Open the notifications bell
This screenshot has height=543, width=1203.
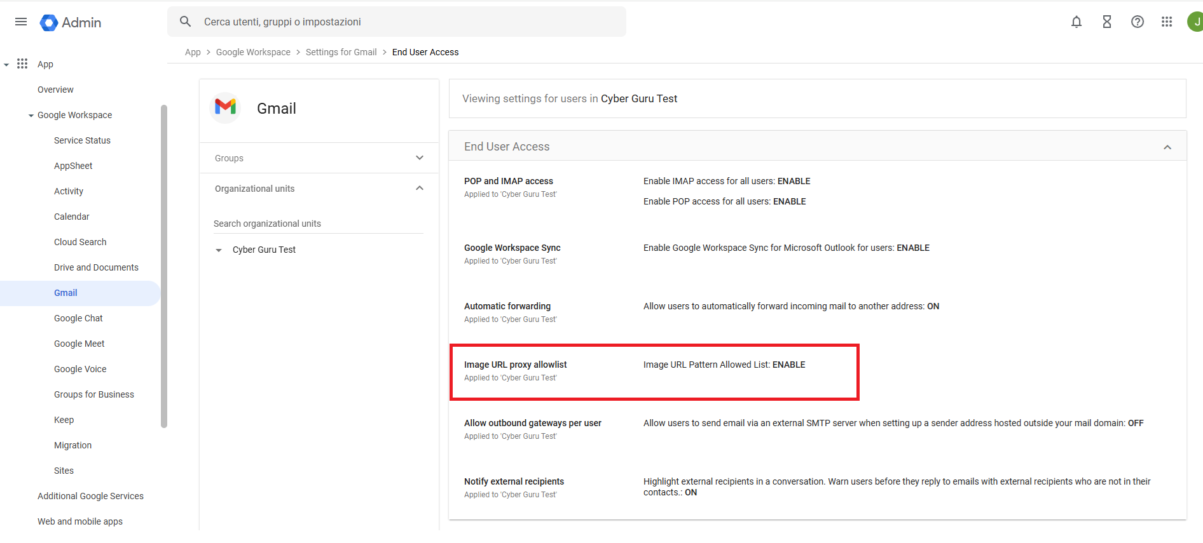coord(1076,22)
